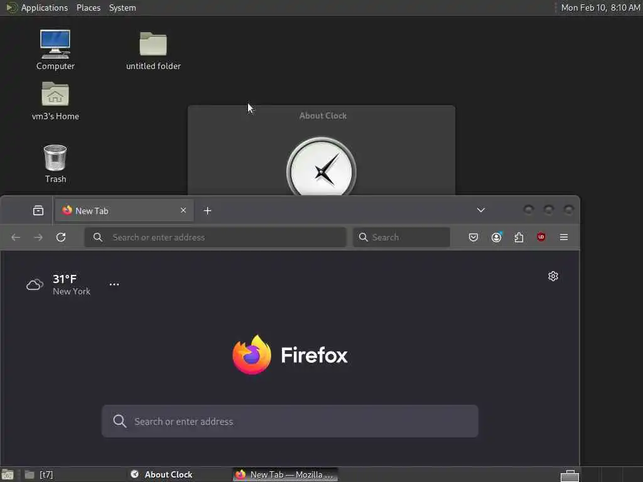Click show desktop button in bottom panel
Screen dimensions: 643x482
(x=8, y=474)
